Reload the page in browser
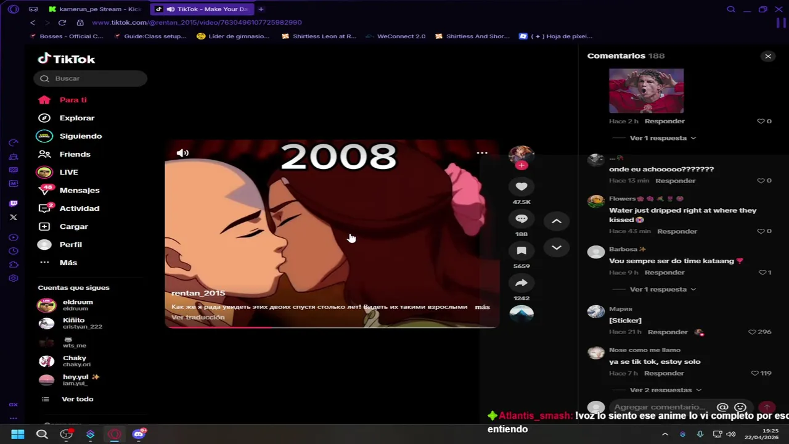Screen dimensions: 789x444 coord(62,22)
